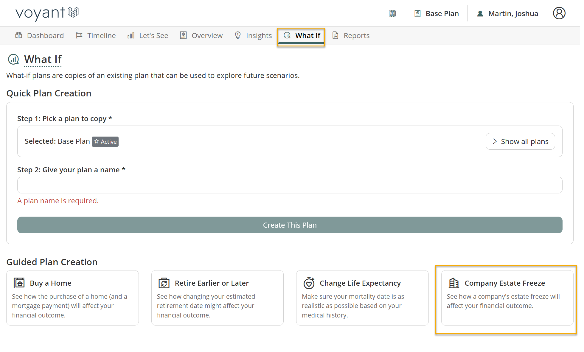Click the Buy a Home house icon
This screenshot has width=584, height=352.
(x=19, y=283)
